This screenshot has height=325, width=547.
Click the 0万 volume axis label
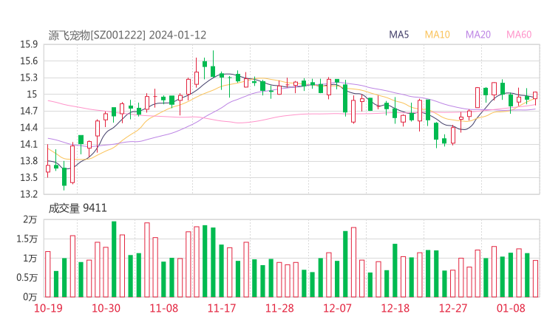pos(30,297)
